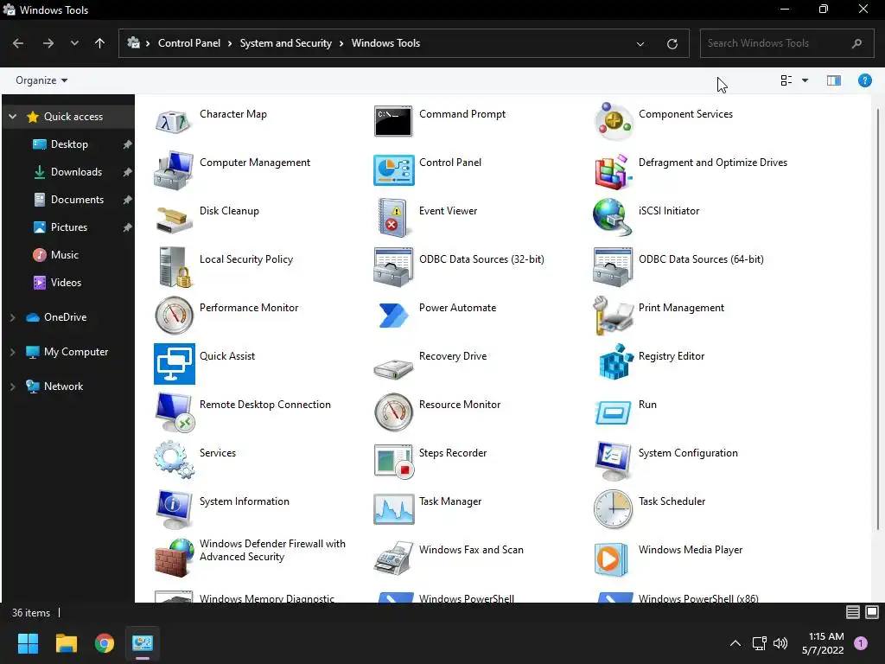Image resolution: width=885 pixels, height=664 pixels.
Task: Select the Services gears icon
Action: [174, 460]
